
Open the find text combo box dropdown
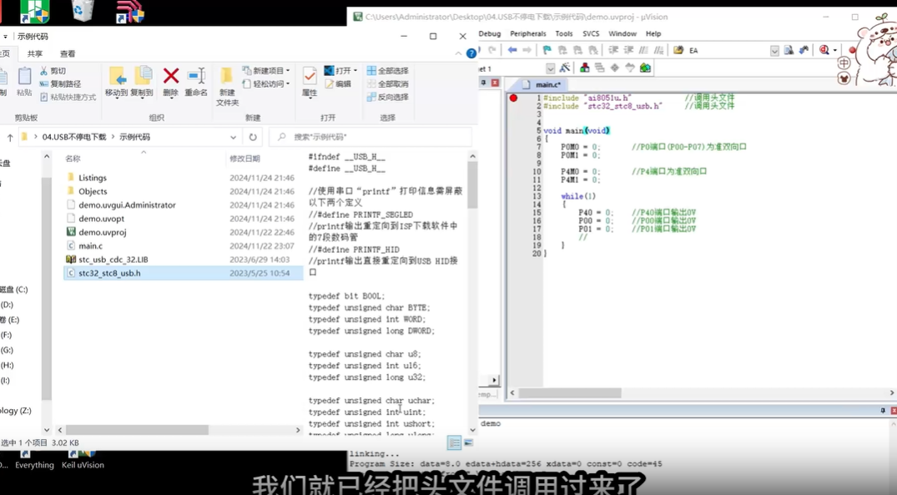[774, 51]
